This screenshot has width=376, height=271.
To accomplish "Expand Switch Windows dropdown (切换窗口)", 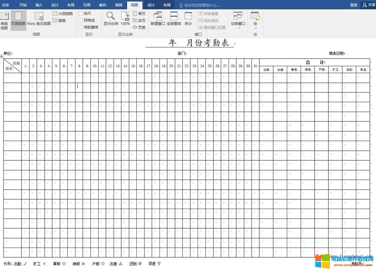I will pyautogui.click(x=238, y=20).
